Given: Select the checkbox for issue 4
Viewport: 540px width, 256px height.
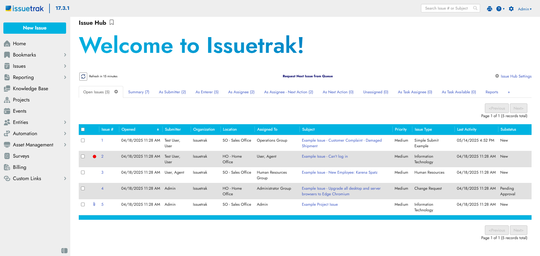Looking at the screenshot, I should click(83, 188).
